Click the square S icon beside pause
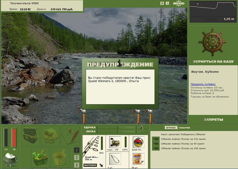The image size is (238, 169). pyautogui.click(x=167, y=3)
